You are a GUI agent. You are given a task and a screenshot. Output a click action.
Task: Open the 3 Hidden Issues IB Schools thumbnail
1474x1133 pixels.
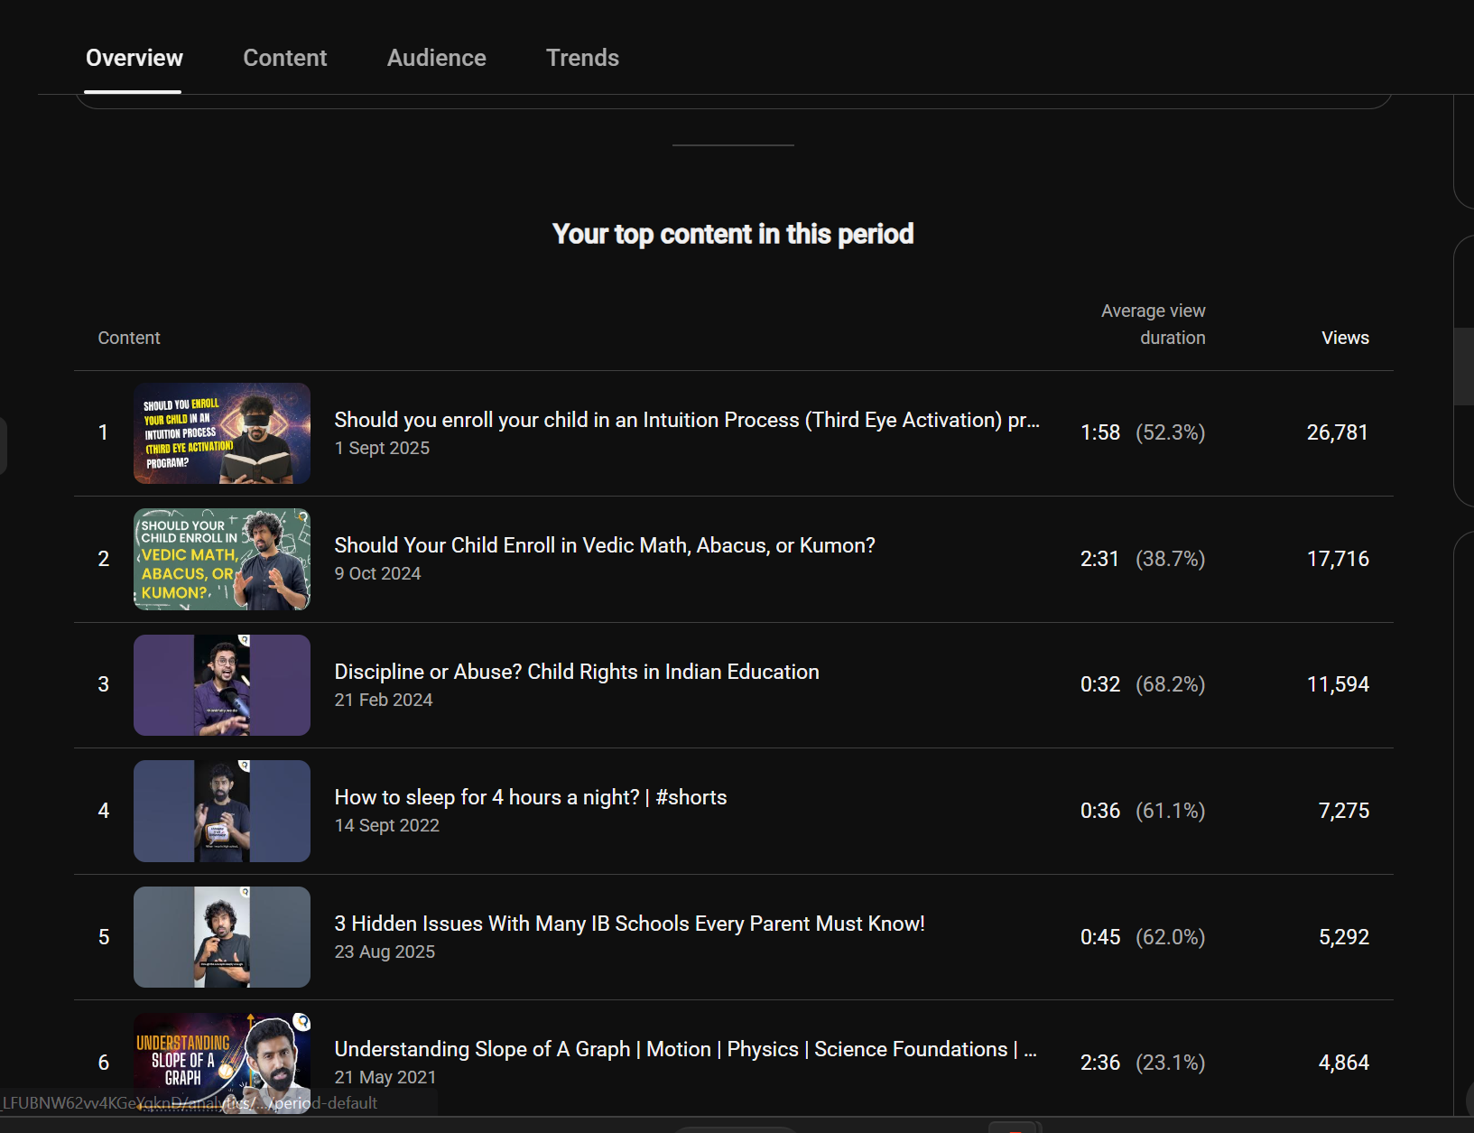pyautogui.click(x=222, y=937)
